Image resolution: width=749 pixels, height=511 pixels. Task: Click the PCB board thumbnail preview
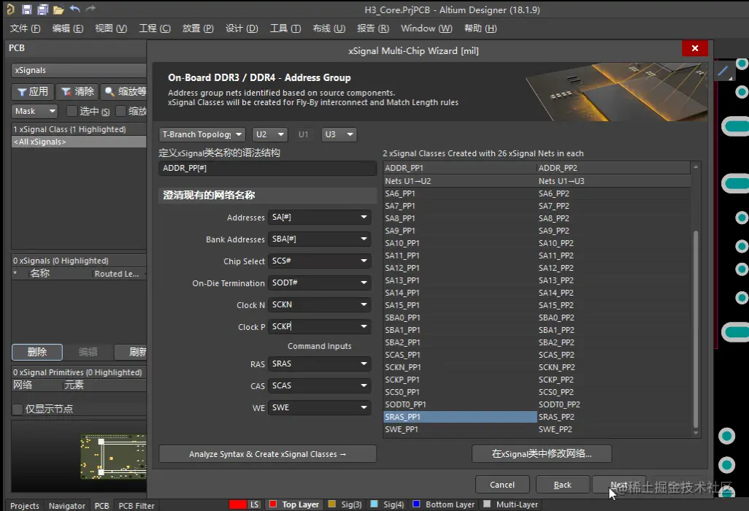coord(114,457)
